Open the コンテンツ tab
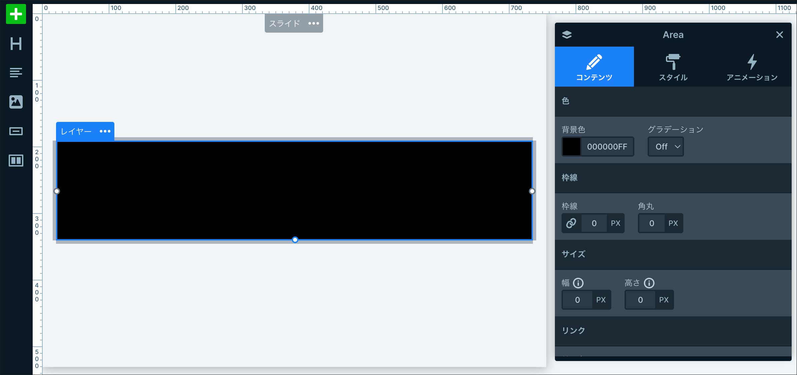797x375 pixels. click(x=594, y=67)
